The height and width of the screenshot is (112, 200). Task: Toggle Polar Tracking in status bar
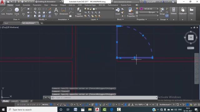pos(72,105)
